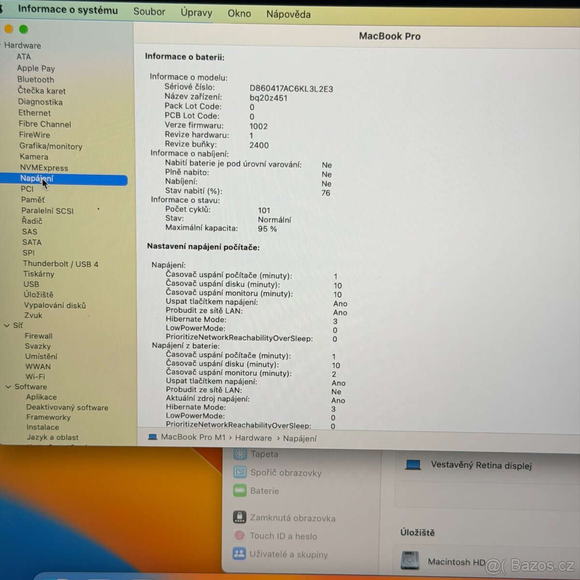
Task: Open the Úpravy menu
Action: pos(196,13)
